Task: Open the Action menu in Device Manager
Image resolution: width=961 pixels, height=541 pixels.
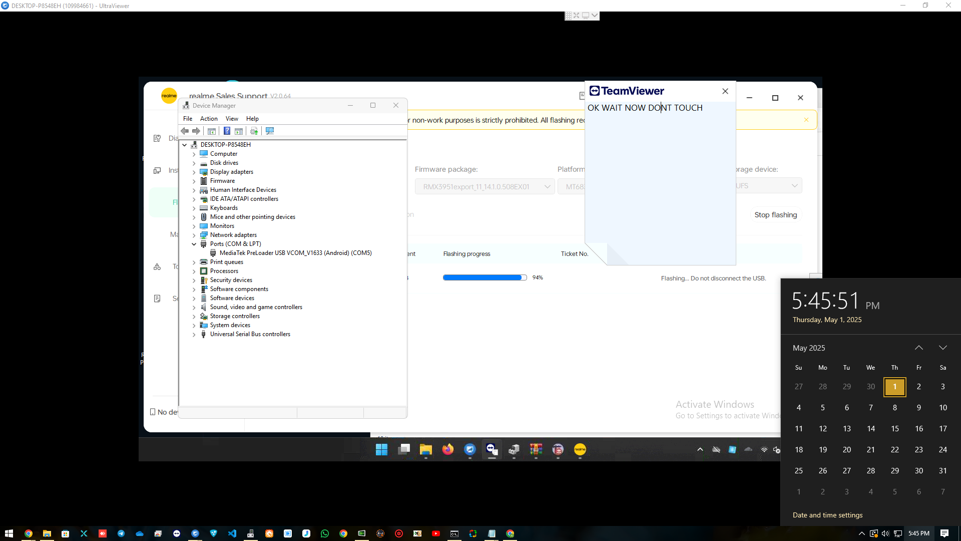Action: click(x=209, y=119)
